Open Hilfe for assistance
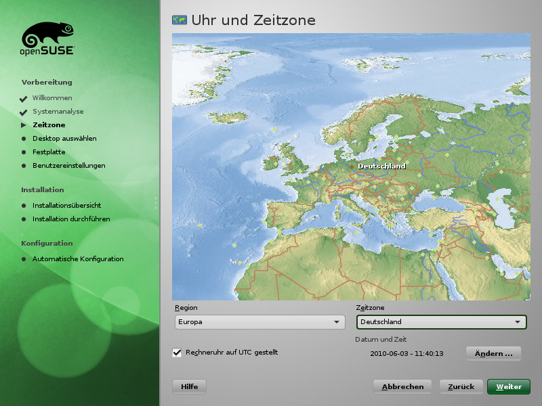The height and width of the screenshot is (406, 542). (x=189, y=386)
